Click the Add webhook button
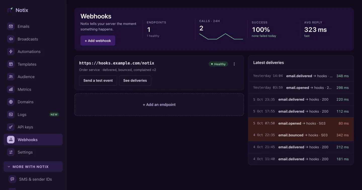 click(x=98, y=41)
